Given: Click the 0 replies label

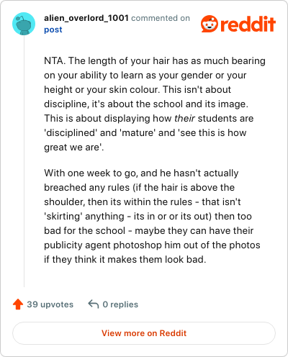Looking at the screenshot, I should 120,304.
